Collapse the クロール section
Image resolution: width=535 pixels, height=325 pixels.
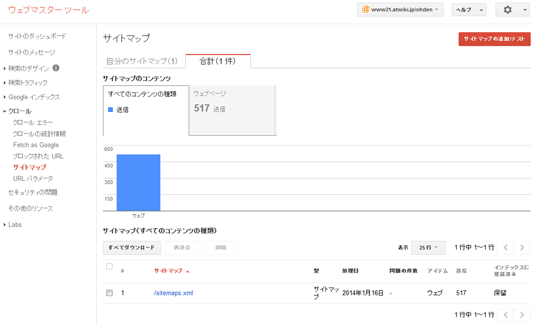[x=20, y=111]
